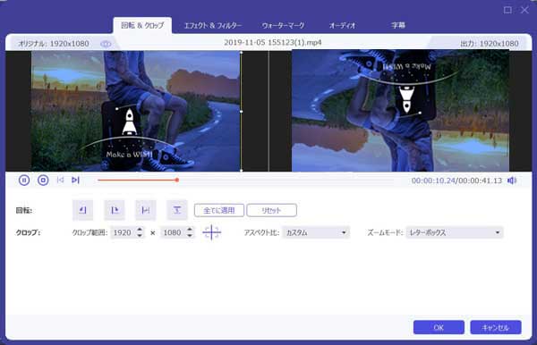
Task: Click the original video preview
Action: (136, 111)
